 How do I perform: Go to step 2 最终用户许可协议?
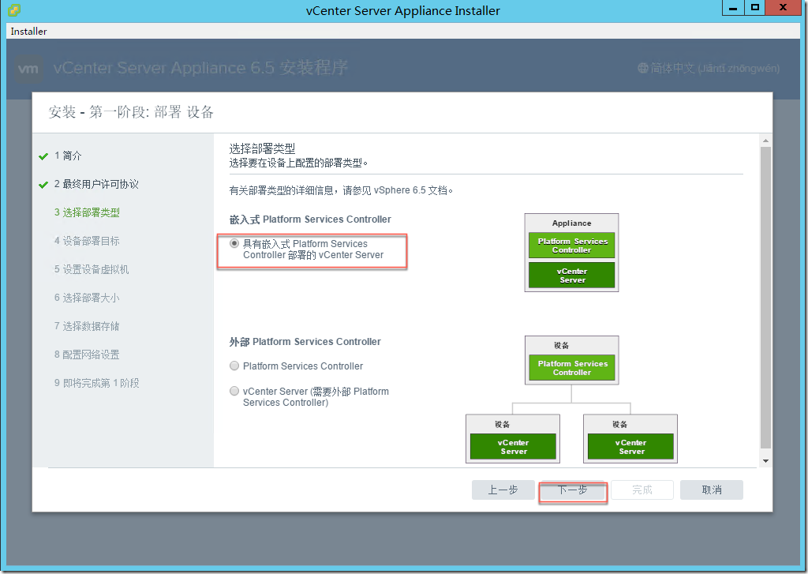(96, 184)
